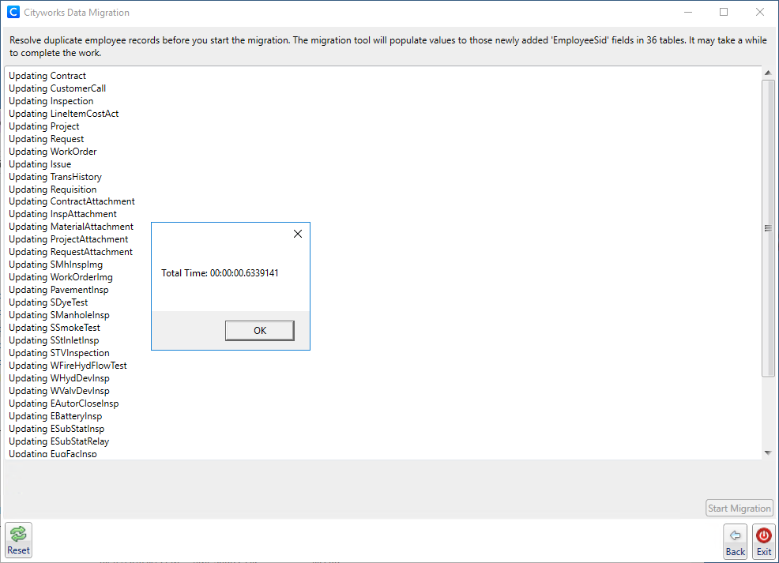Click the red Exit power icon
This screenshot has height=563, width=779.
pos(763,535)
